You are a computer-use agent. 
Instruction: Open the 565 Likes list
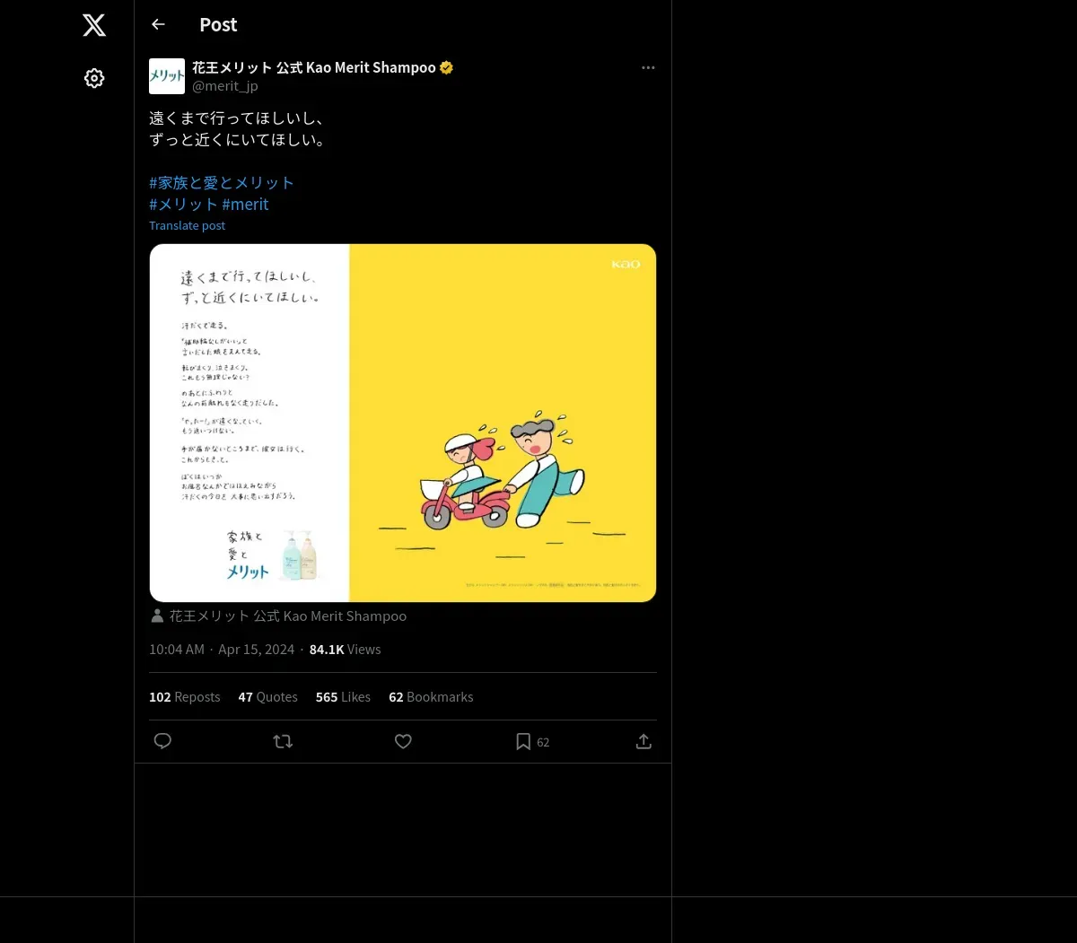click(x=343, y=697)
